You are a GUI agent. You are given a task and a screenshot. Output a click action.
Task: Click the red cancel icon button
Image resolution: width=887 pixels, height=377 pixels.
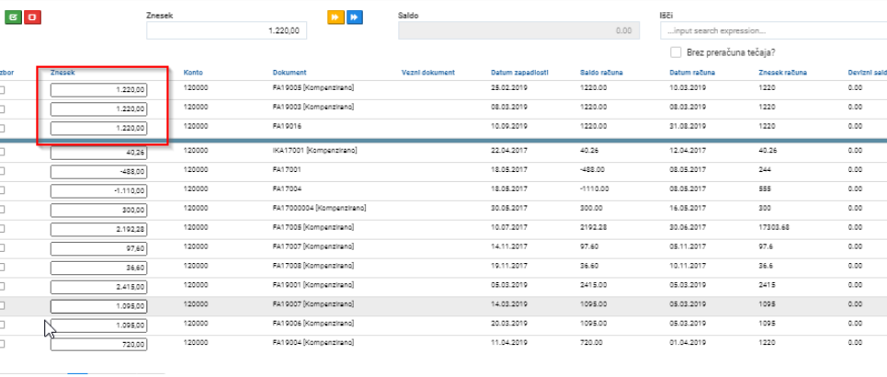click(x=32, y=17)
